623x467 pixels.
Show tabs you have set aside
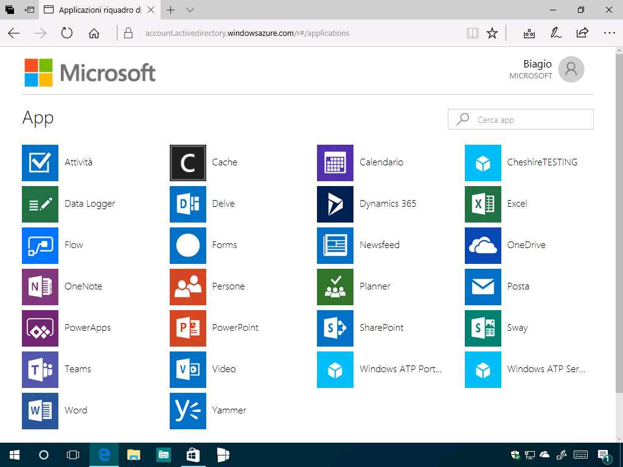(x=10, y=10)
